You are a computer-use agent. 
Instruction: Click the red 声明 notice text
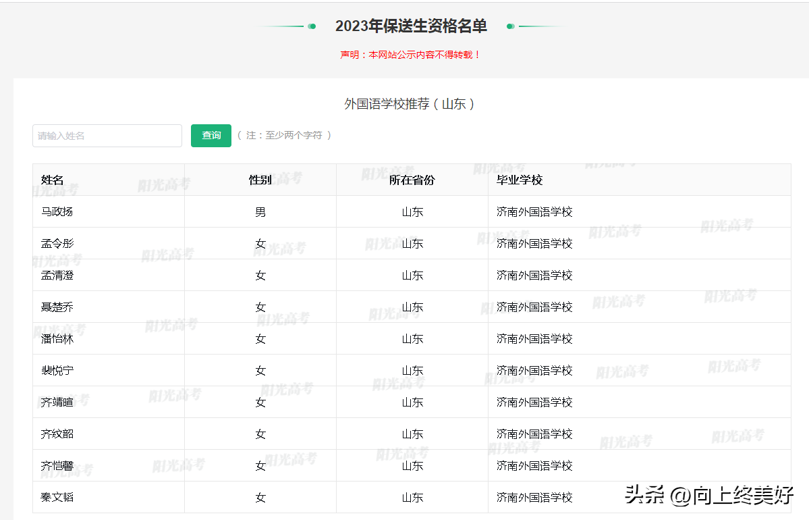pyautogui.click(x=410, y=55)
